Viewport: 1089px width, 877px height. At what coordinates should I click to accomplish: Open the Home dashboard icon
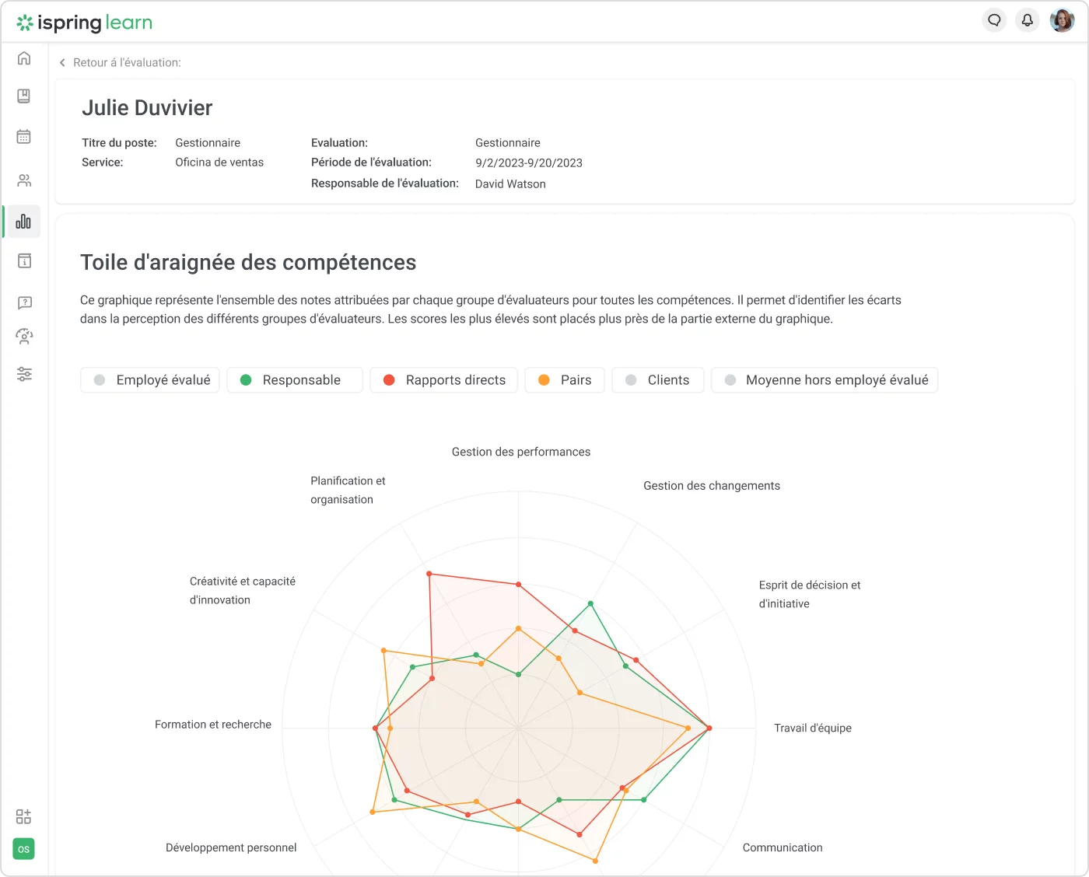point(23,58)
